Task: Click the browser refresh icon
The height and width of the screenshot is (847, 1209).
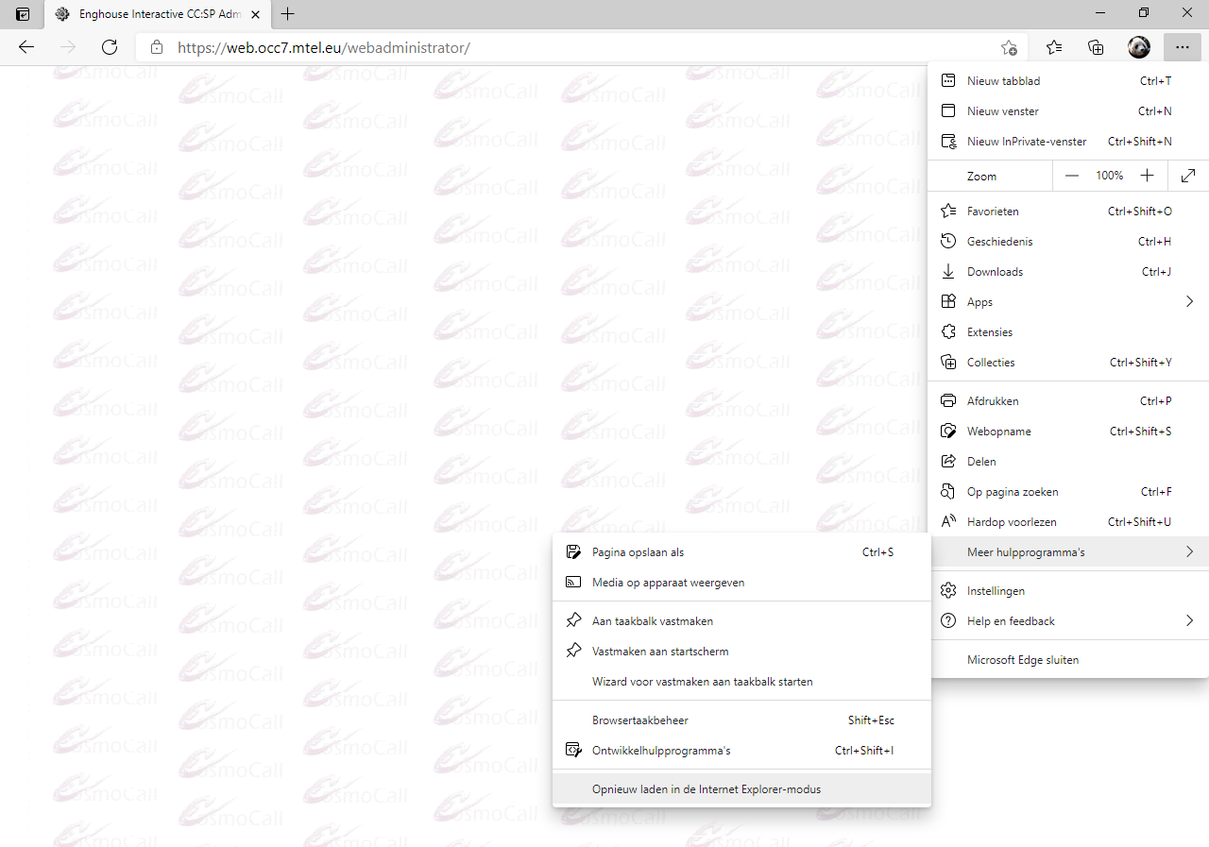Action: coord(110,47)
